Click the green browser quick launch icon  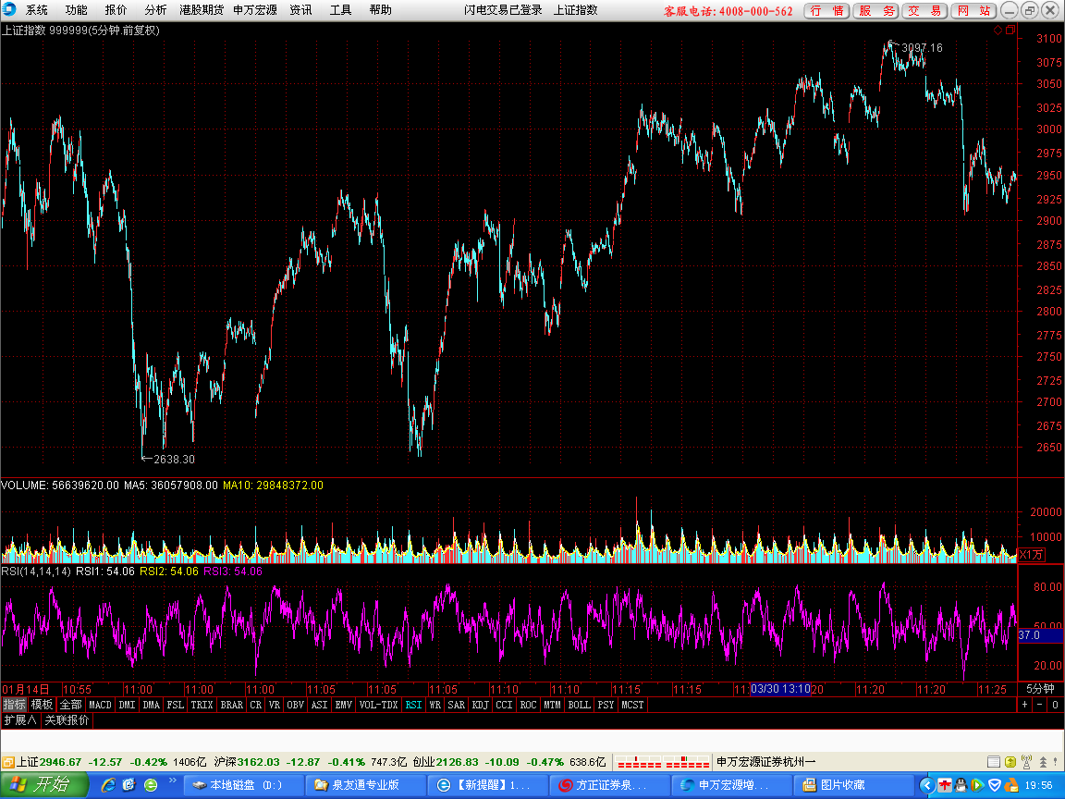tap(151, 785)
